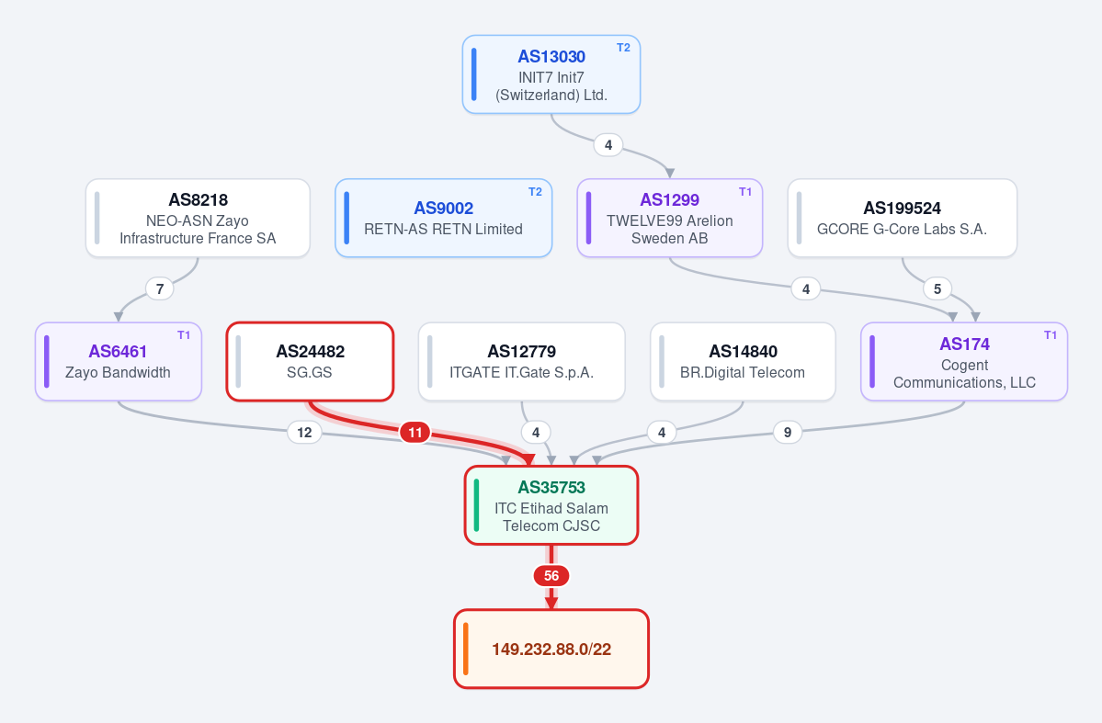Select the AS9002 RETN Limited node
The height and width of the screenshot is (723, 1102).
tap(444, 218)
